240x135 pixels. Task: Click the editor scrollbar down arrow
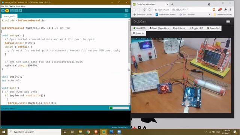tap(129, 103)
